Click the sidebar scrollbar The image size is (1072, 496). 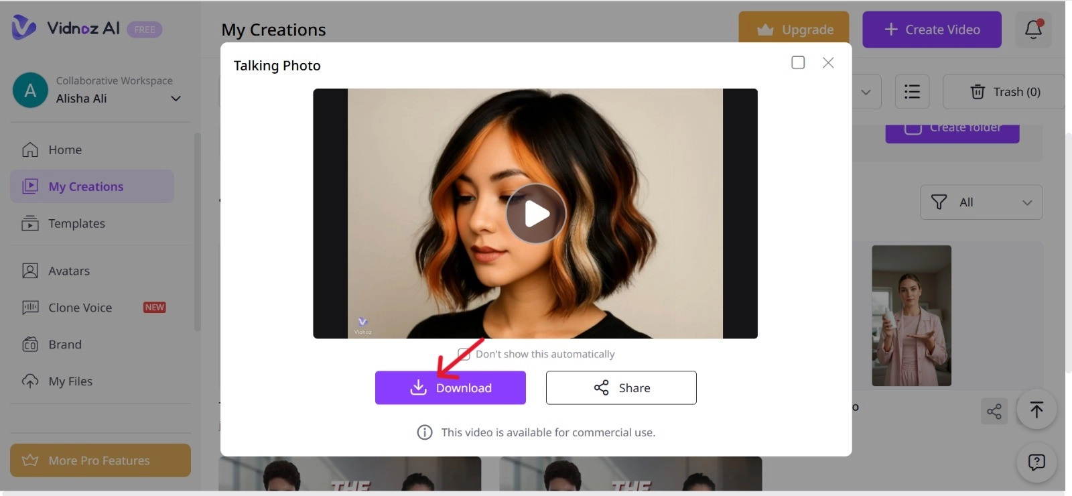pos(197,232)
